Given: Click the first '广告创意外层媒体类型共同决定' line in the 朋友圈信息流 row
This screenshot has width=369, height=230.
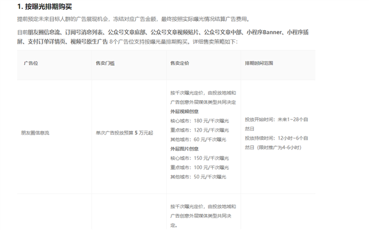Looking at the screenshot, I should 203,102.
